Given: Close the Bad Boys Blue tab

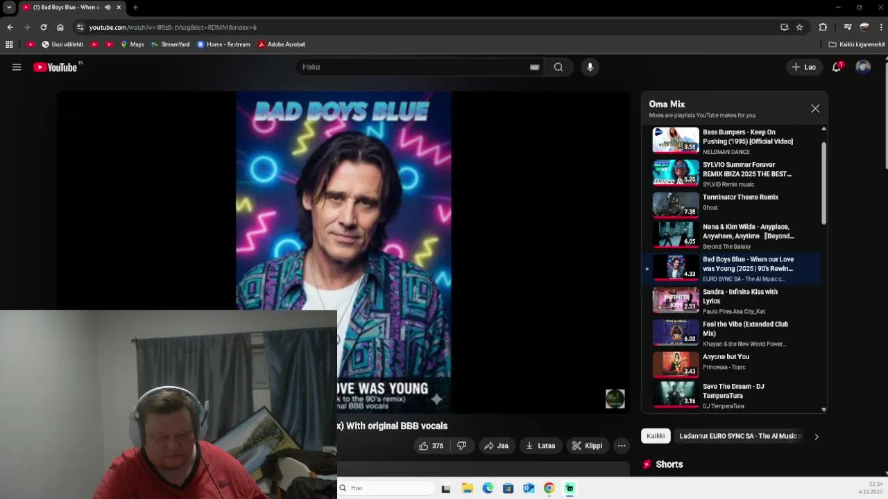Looking at the screenshot, I should (119, 7).
